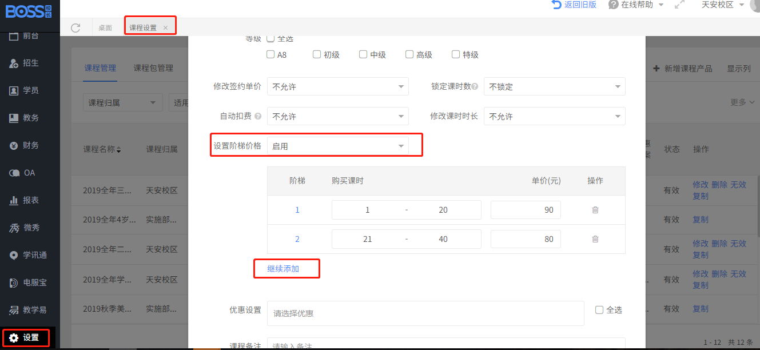Click the 返回旧版 back arrow icon
Viewport: 760px width, 350px height.
[x=556, y=5]
